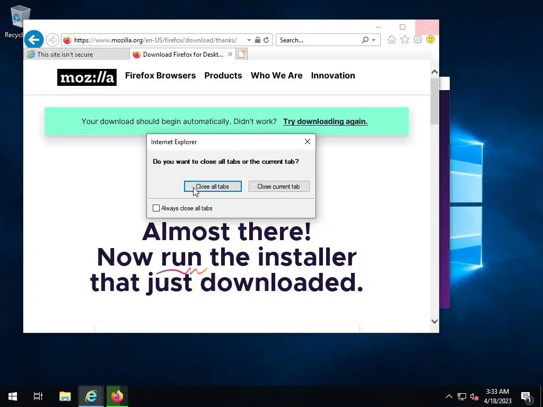Minimize the Internet Explorer window

pyautogui.click(x=379, y=27)
